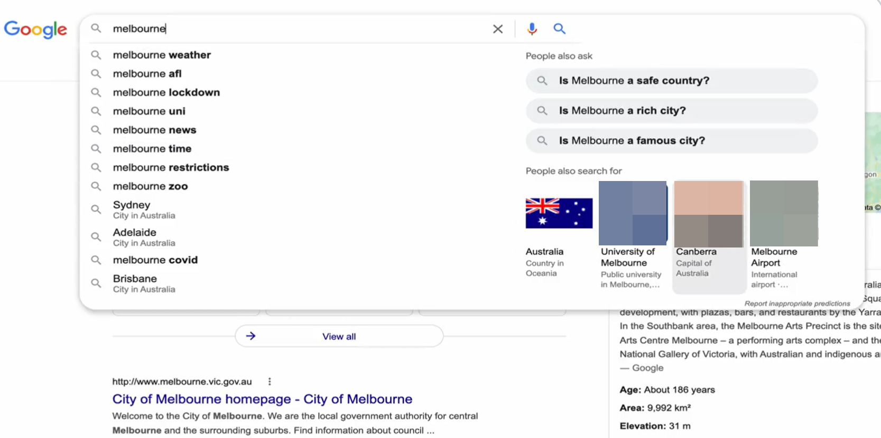The image size is (881, 438).
Task: Start voice search with the microphone icon
Action: (x=532, y=29)
